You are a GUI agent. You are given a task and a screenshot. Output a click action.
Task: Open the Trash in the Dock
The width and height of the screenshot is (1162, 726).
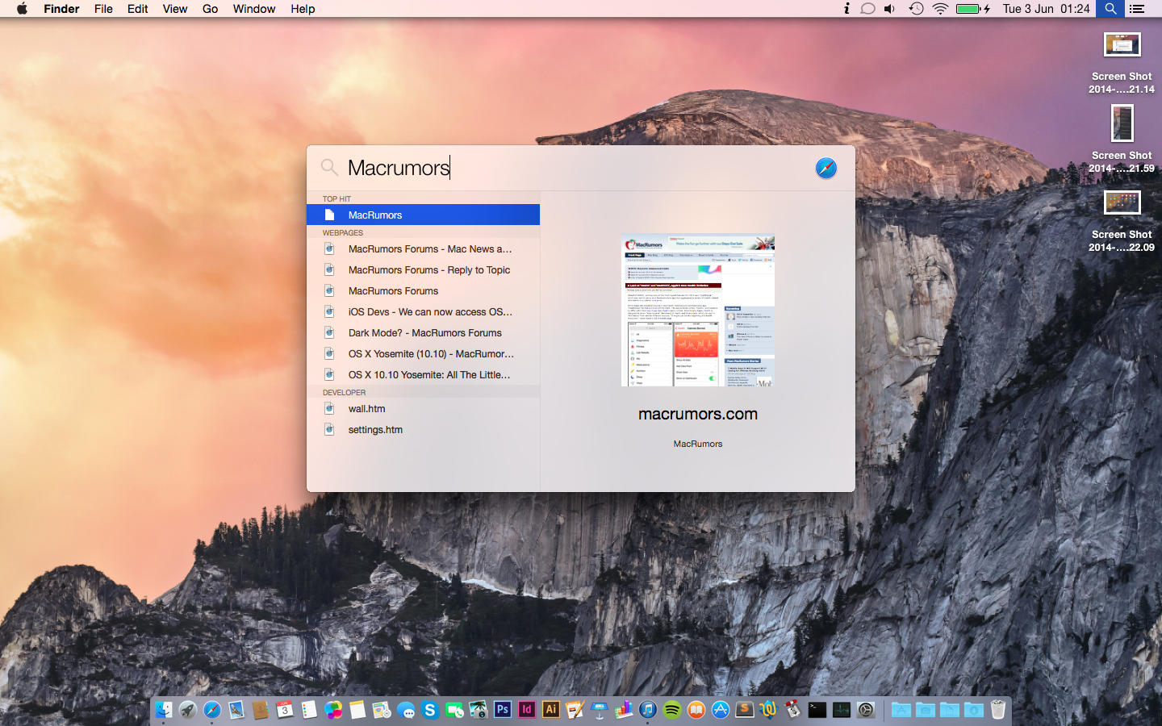(x=998, y=710)
